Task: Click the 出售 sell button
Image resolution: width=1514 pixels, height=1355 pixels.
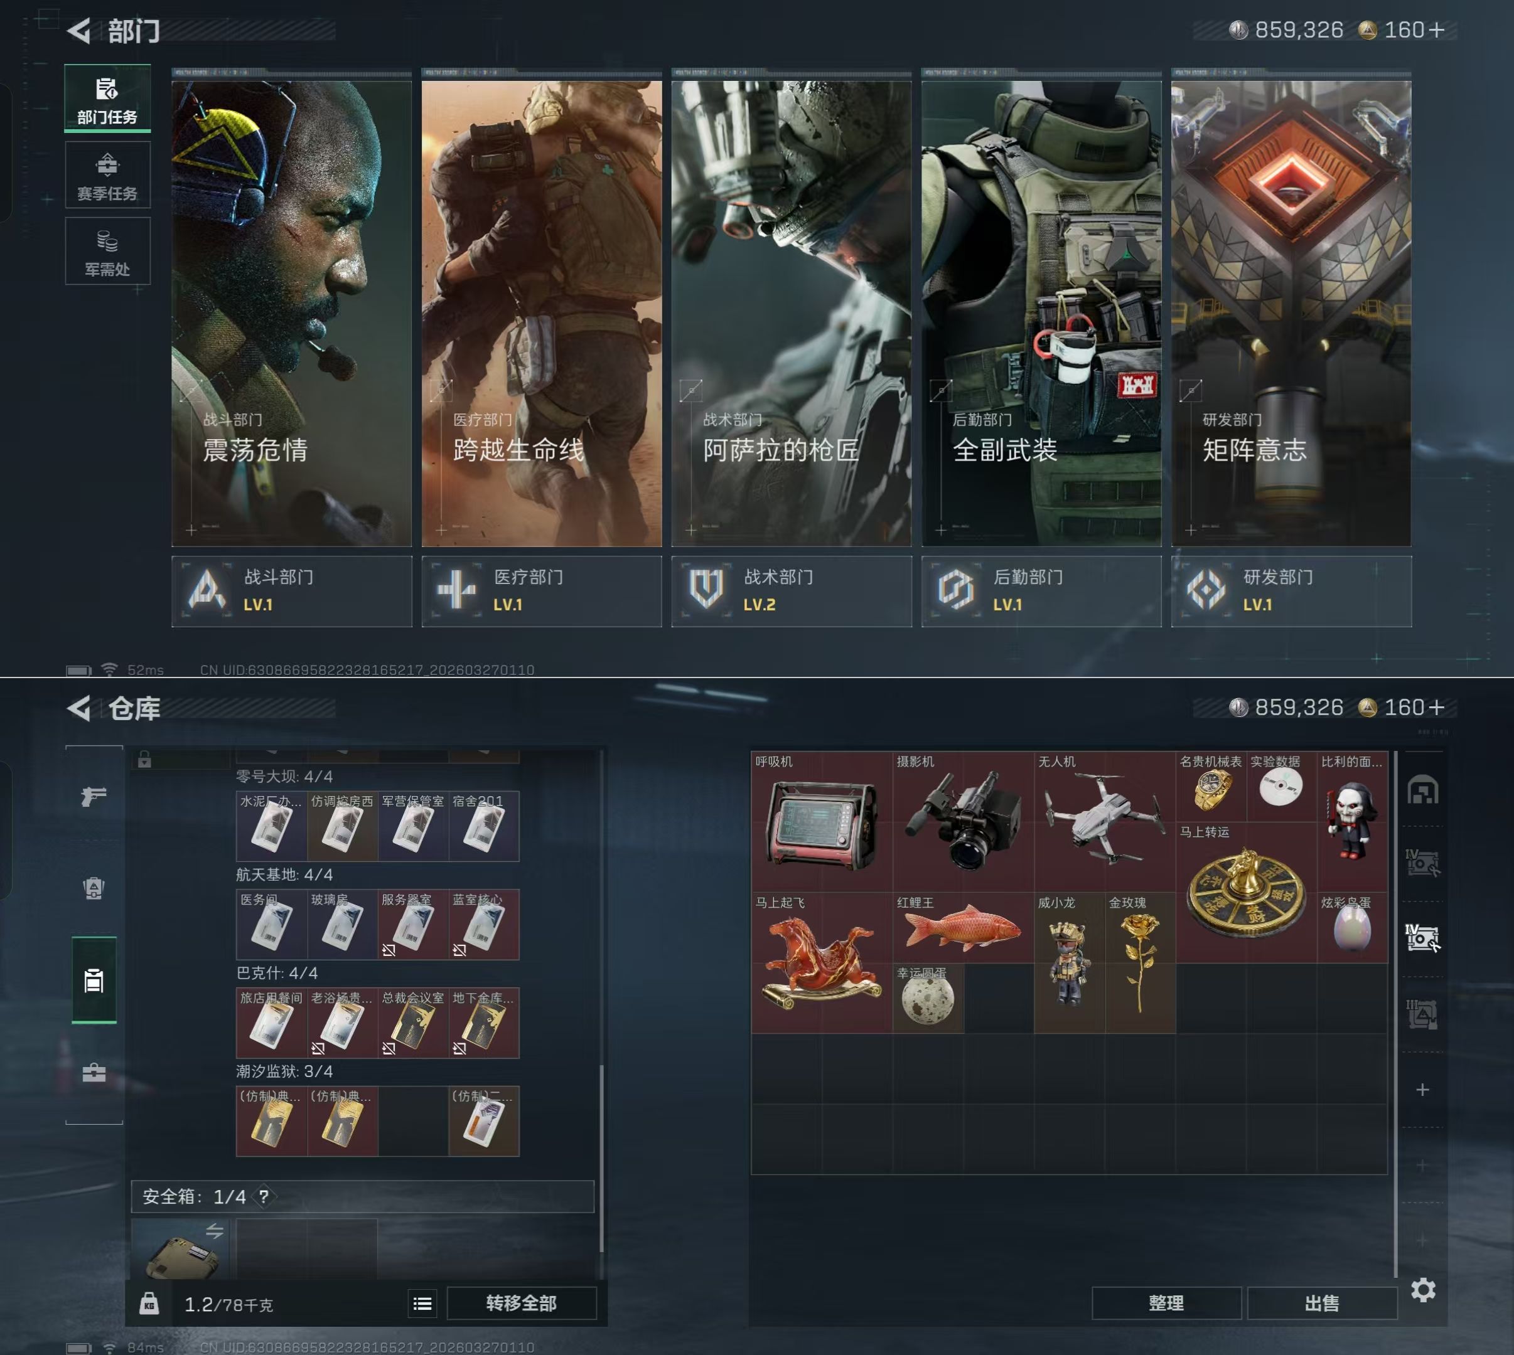Action: click(1322, 1304)
